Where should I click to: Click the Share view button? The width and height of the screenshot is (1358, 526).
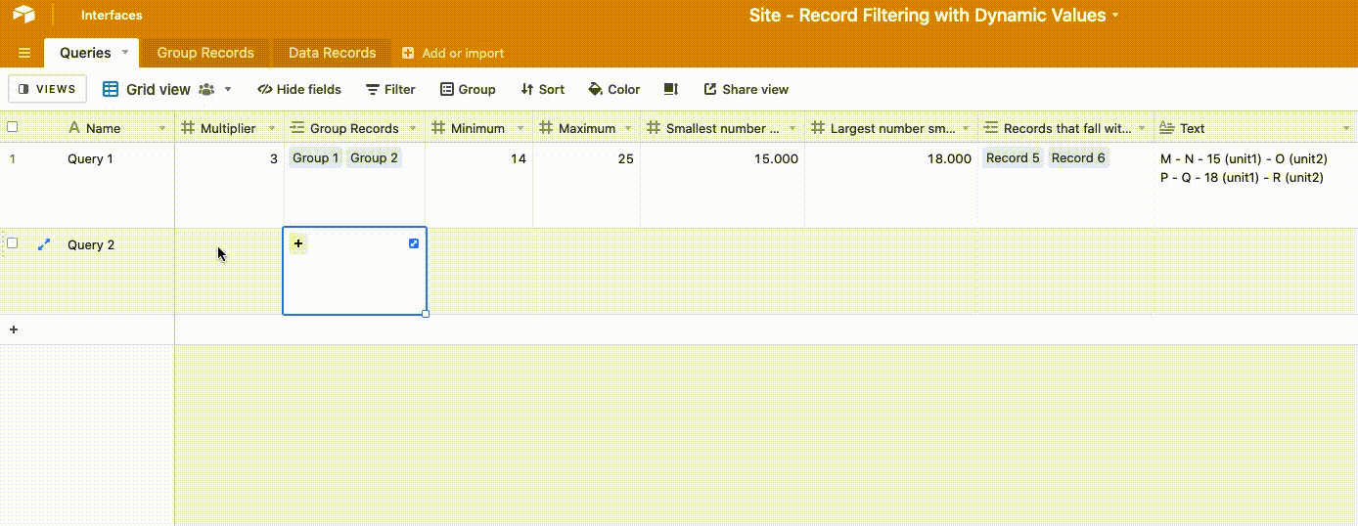click(746, 89)
